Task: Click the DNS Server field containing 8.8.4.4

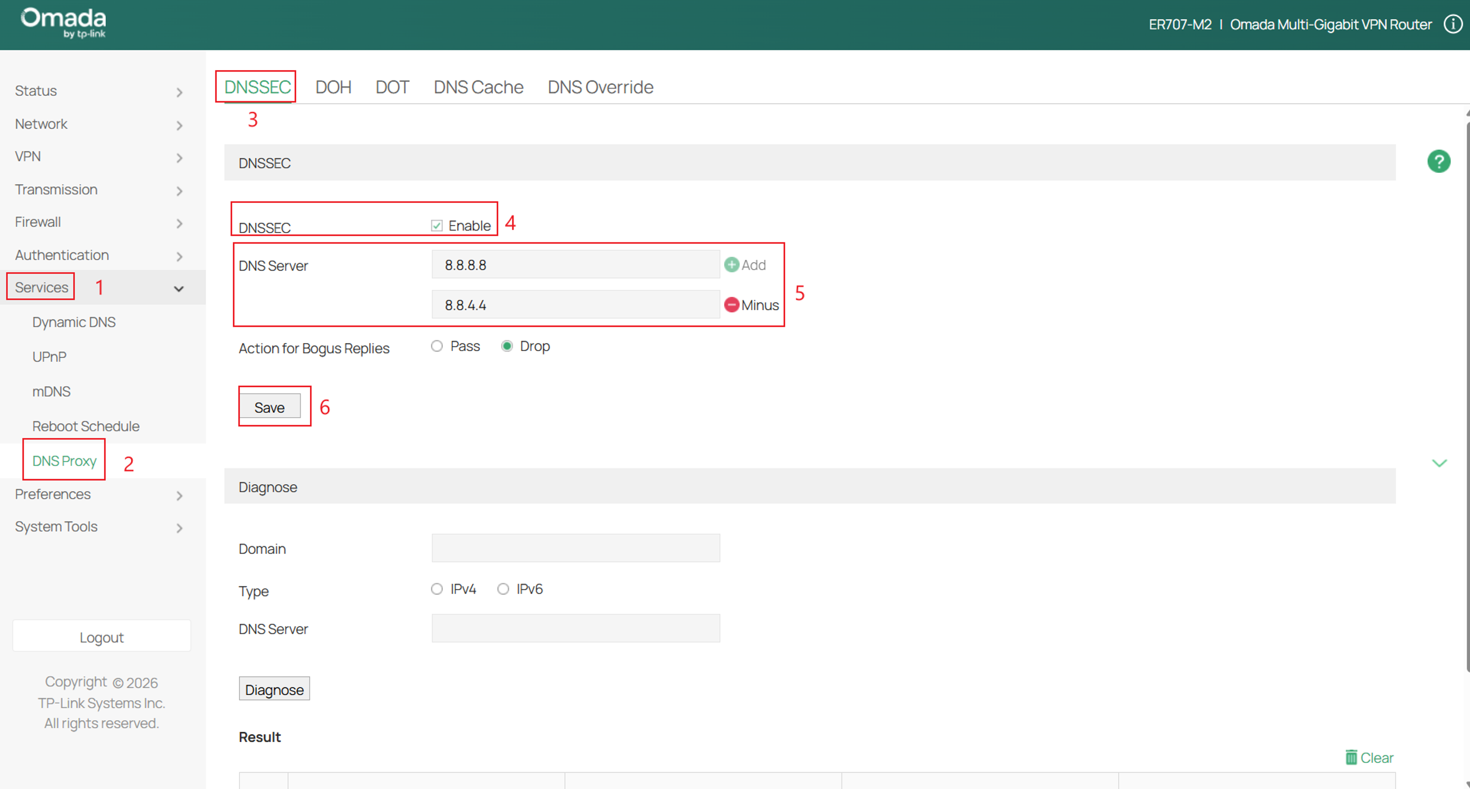Action: (576, 305)
